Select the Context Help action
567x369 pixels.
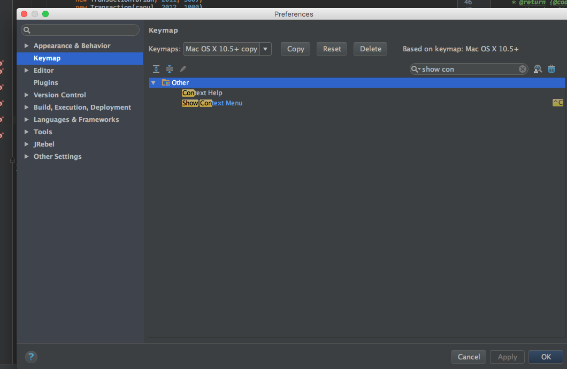point(202,93)
